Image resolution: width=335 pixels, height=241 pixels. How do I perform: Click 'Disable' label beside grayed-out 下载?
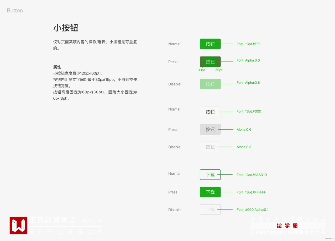pos(174,210)
